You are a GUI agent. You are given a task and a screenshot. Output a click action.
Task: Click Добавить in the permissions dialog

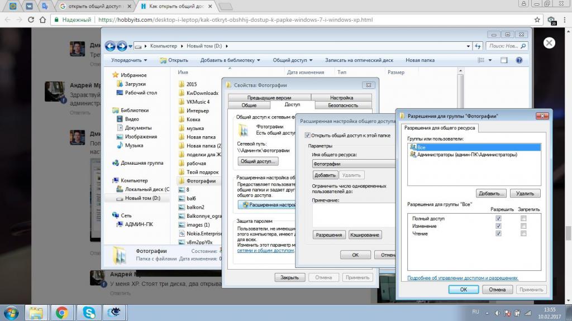(x=491, y=193)
